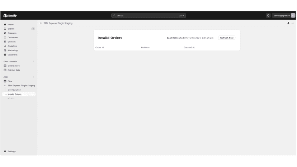Click the Orders inbox icon
This screenshot has width=297, height=167.
[x=5, y=29]
